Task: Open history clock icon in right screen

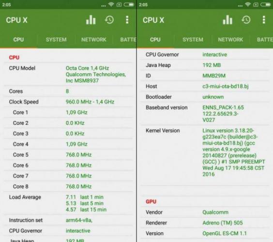Action: [x=246, y=20]
